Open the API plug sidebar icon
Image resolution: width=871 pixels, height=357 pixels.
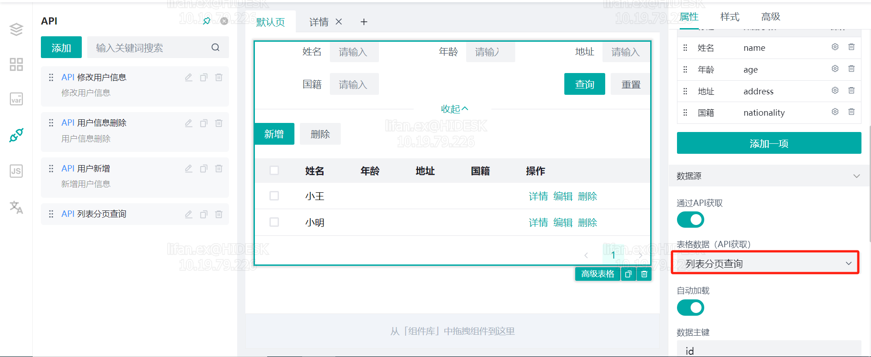click(16, 135)
